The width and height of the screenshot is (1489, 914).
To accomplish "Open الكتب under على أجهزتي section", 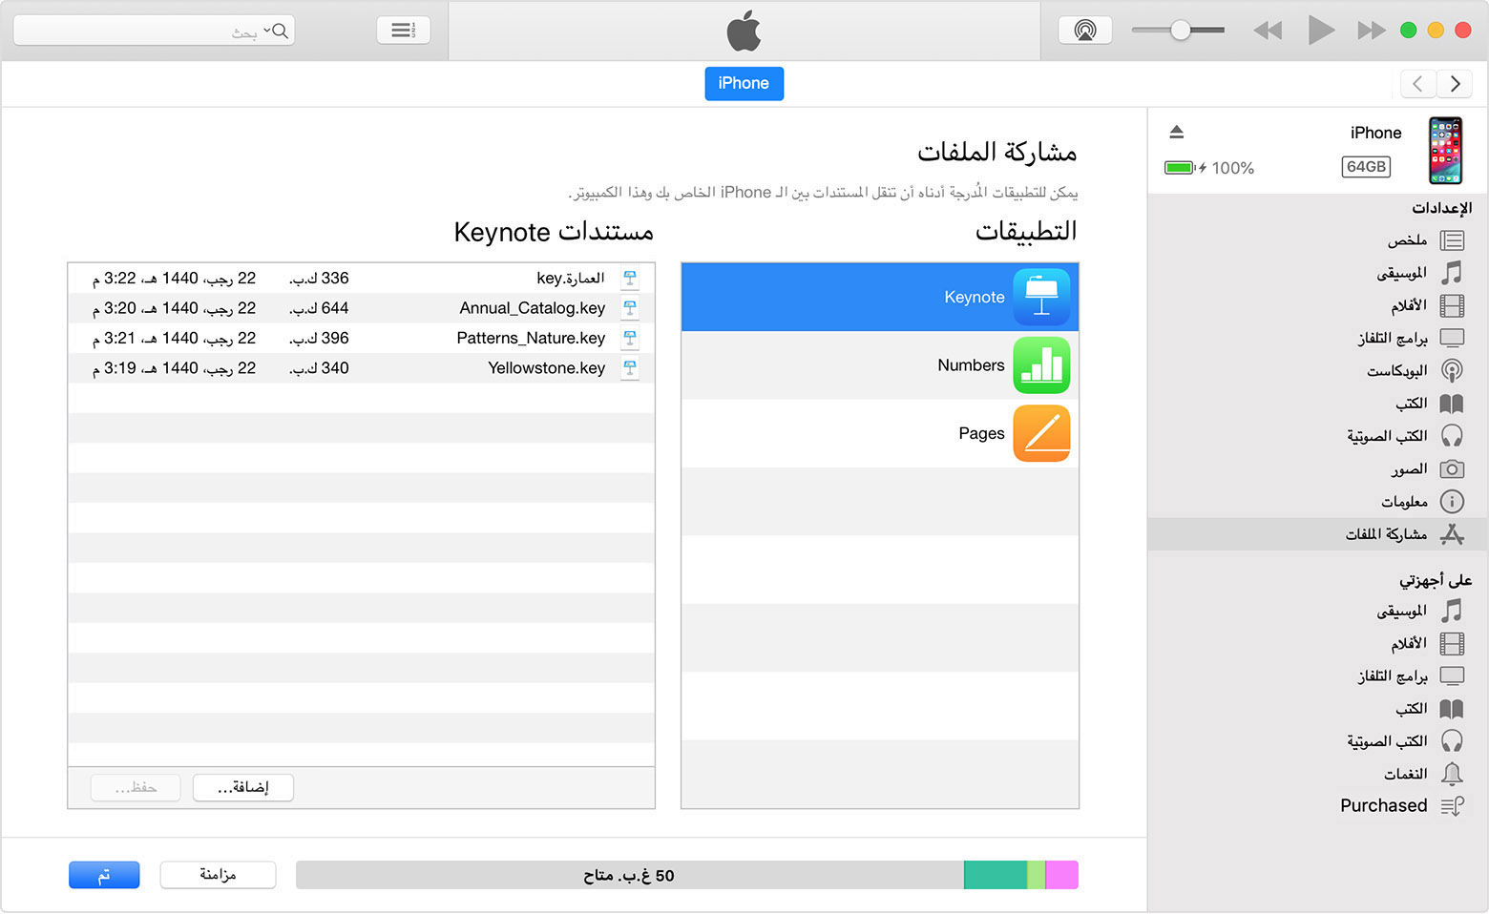I will pos(1317,708).
